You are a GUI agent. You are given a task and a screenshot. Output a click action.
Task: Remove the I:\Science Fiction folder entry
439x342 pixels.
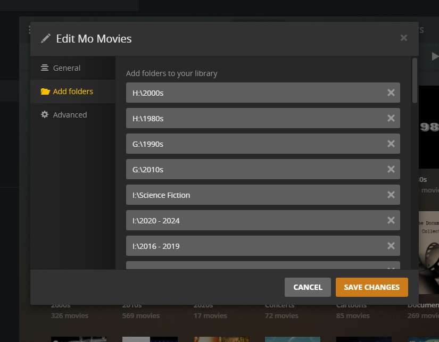coord(391,195)
